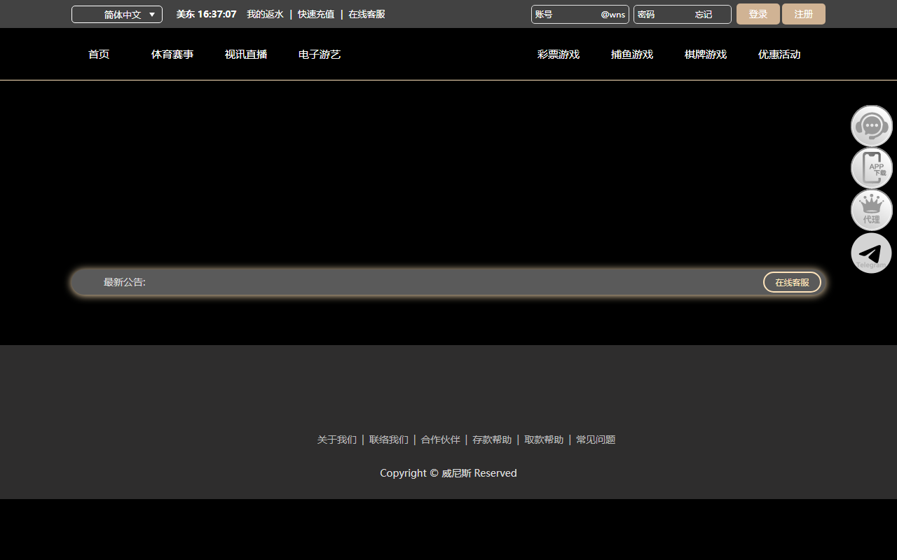Click the 美东 16:37:07 clock text
The width and height of the screenshot is (897, 560).
(206, 14)
